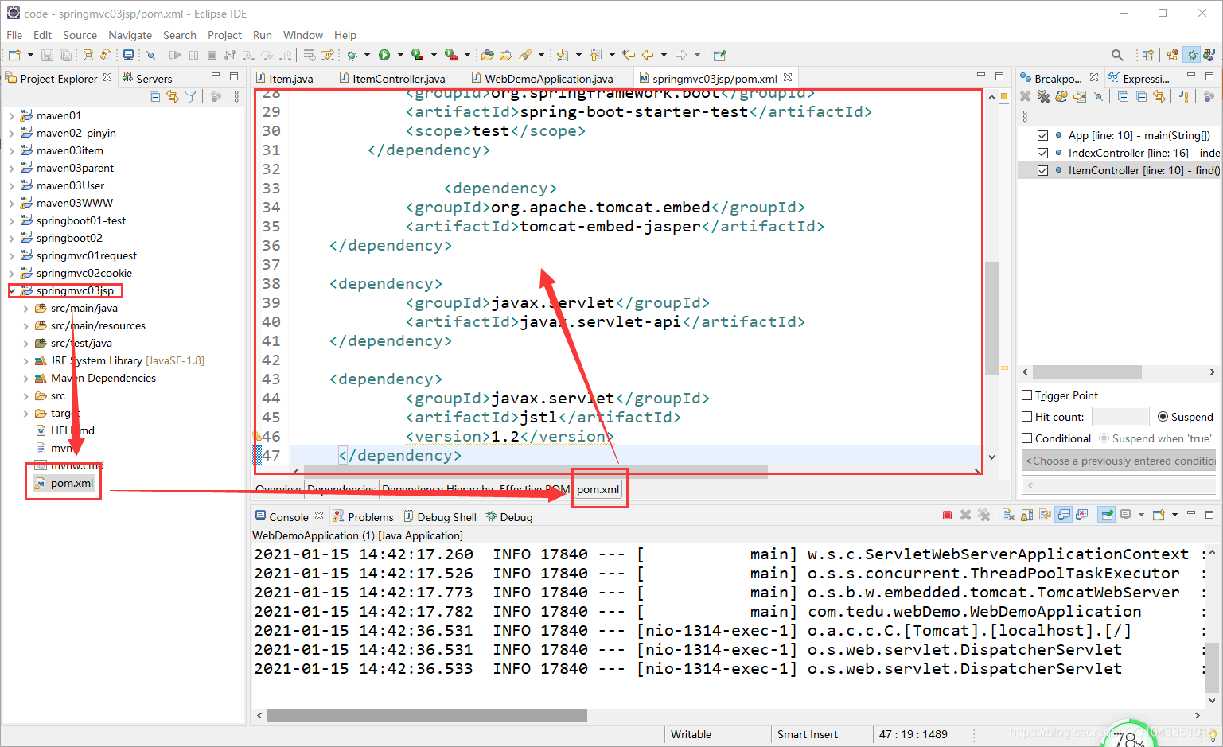Screen dimensions: 1223x747
Task: Toggle Link with Editor in Project Explorer
Action: pos(173,96)
